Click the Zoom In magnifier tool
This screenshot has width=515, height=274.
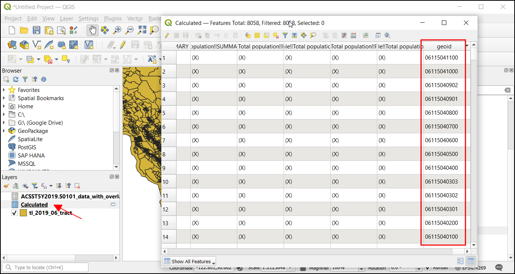click(x=118, y=30)
